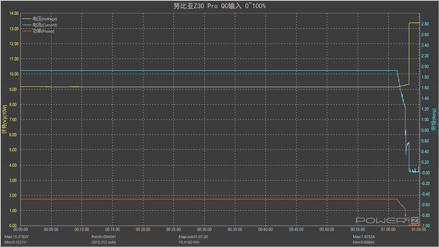The width and height of the screenshot is (439, 247).
Task: Click the 00:30:00 time axis tick
Action: tap(204, 229)
